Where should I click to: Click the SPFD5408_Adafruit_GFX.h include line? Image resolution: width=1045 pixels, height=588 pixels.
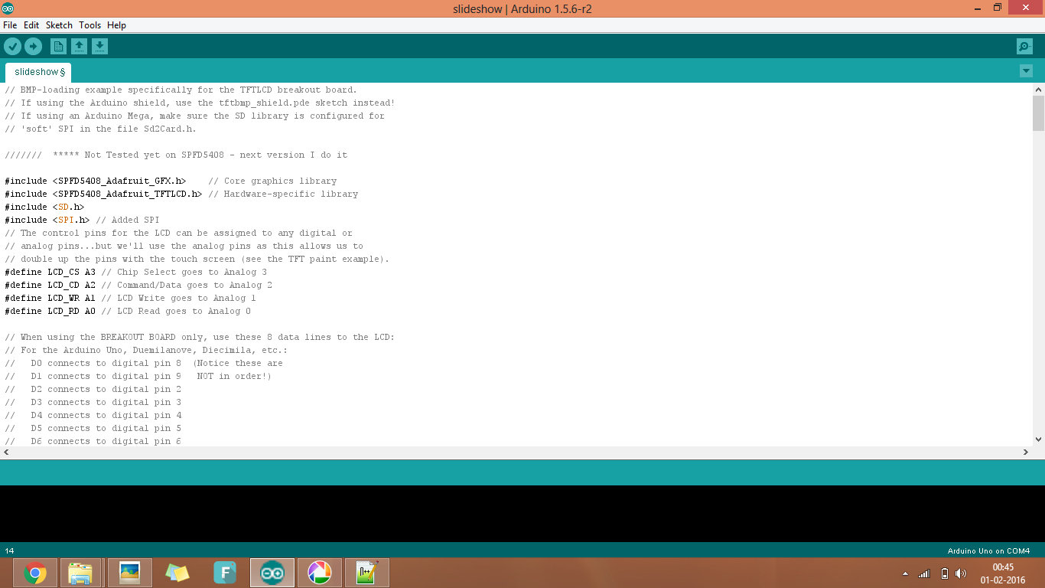[171, 181]
